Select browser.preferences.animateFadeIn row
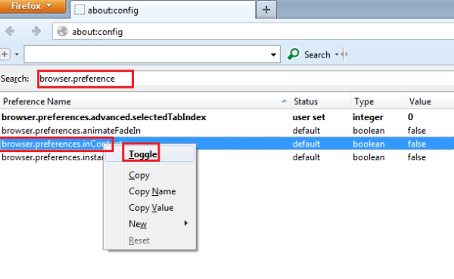The height and width of the screenshot is (279, 454). [x=227, y=131]
